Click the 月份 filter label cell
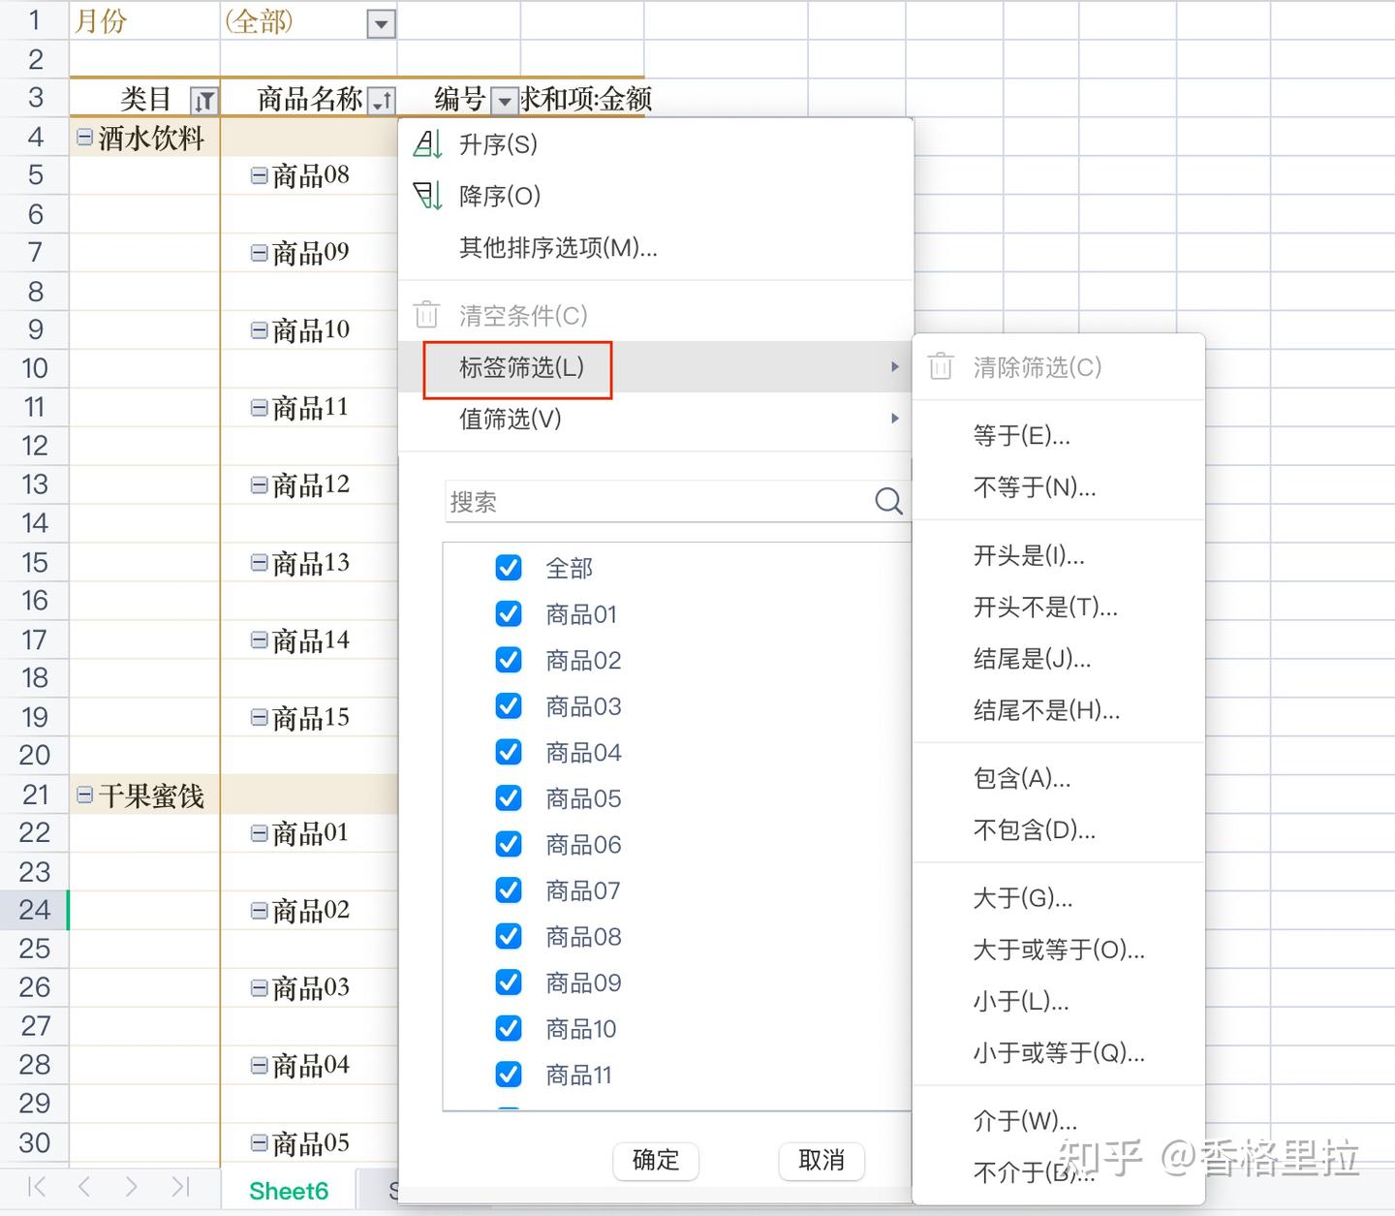This screenshot has height=1216, width=1395. (x=145, y=20)
